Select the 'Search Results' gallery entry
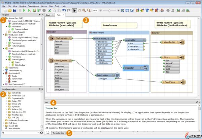The height and width of the screenshot is (139, 202). click(14, 128)
